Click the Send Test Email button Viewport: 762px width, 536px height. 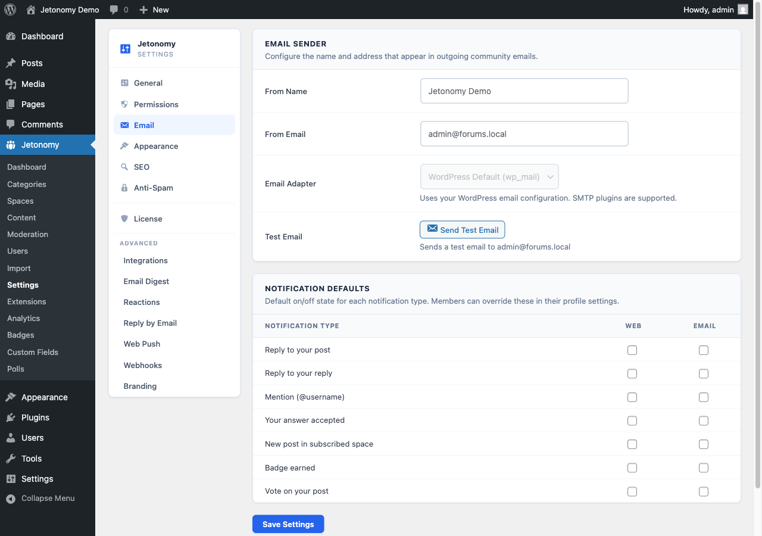pos(462,229)
